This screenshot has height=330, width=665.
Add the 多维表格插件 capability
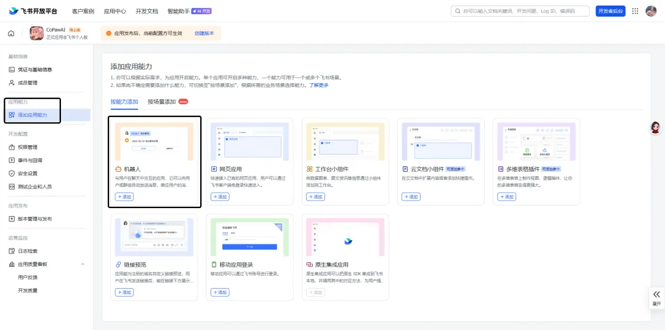coord(506,197)
